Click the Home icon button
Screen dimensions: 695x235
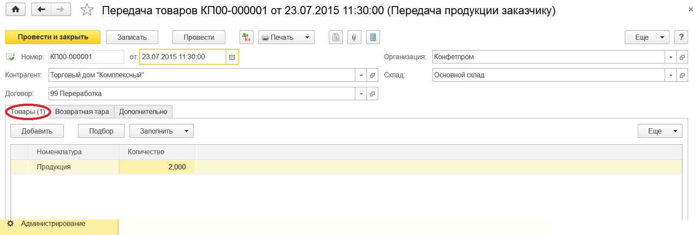coord(16,10)
